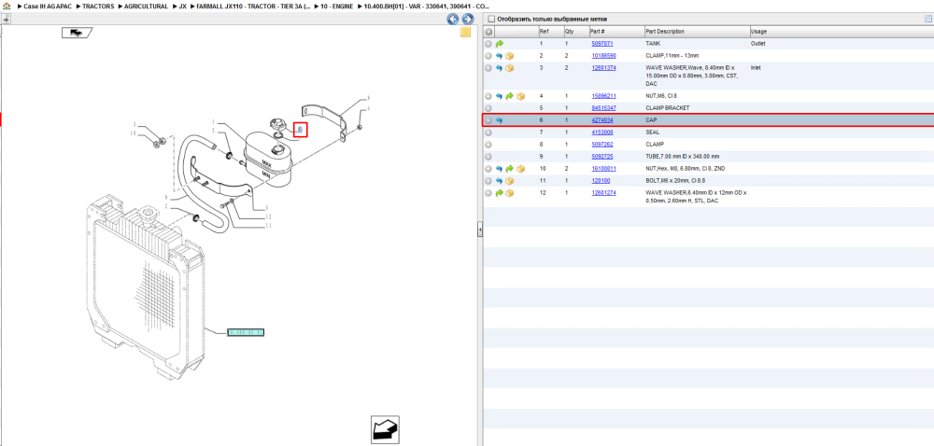Select the 'SEAL' description text
Screen dimensions: 934x446
pyautogui.click(x=652, y=132)
